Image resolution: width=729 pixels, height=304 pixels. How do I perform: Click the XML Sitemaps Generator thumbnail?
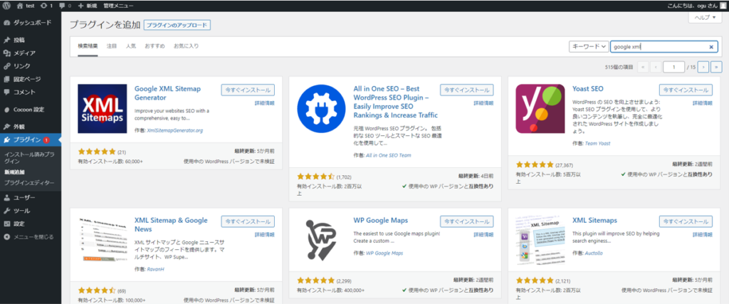[103, 109]
